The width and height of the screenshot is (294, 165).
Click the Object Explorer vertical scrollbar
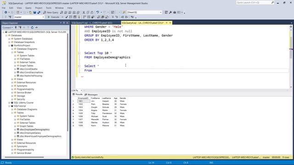[68, 82]
